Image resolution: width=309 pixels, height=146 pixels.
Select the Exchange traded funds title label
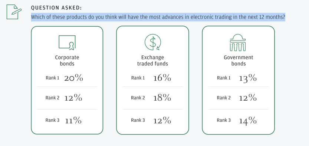(152, 61)
